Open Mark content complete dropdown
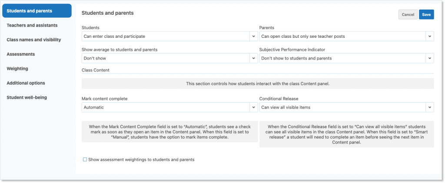 166,107
